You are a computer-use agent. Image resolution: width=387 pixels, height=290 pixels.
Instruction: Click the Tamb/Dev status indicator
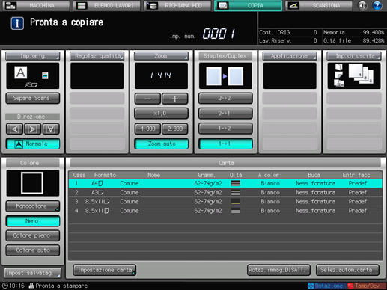(x=367, y=286)
